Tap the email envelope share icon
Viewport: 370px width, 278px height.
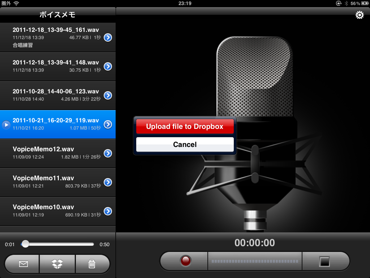tap(23, 264)
